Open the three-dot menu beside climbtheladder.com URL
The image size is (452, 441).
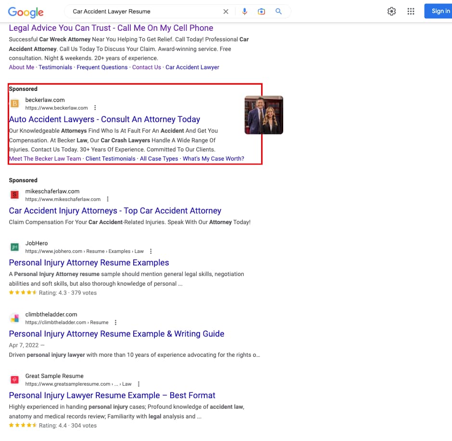click(115, 322)
